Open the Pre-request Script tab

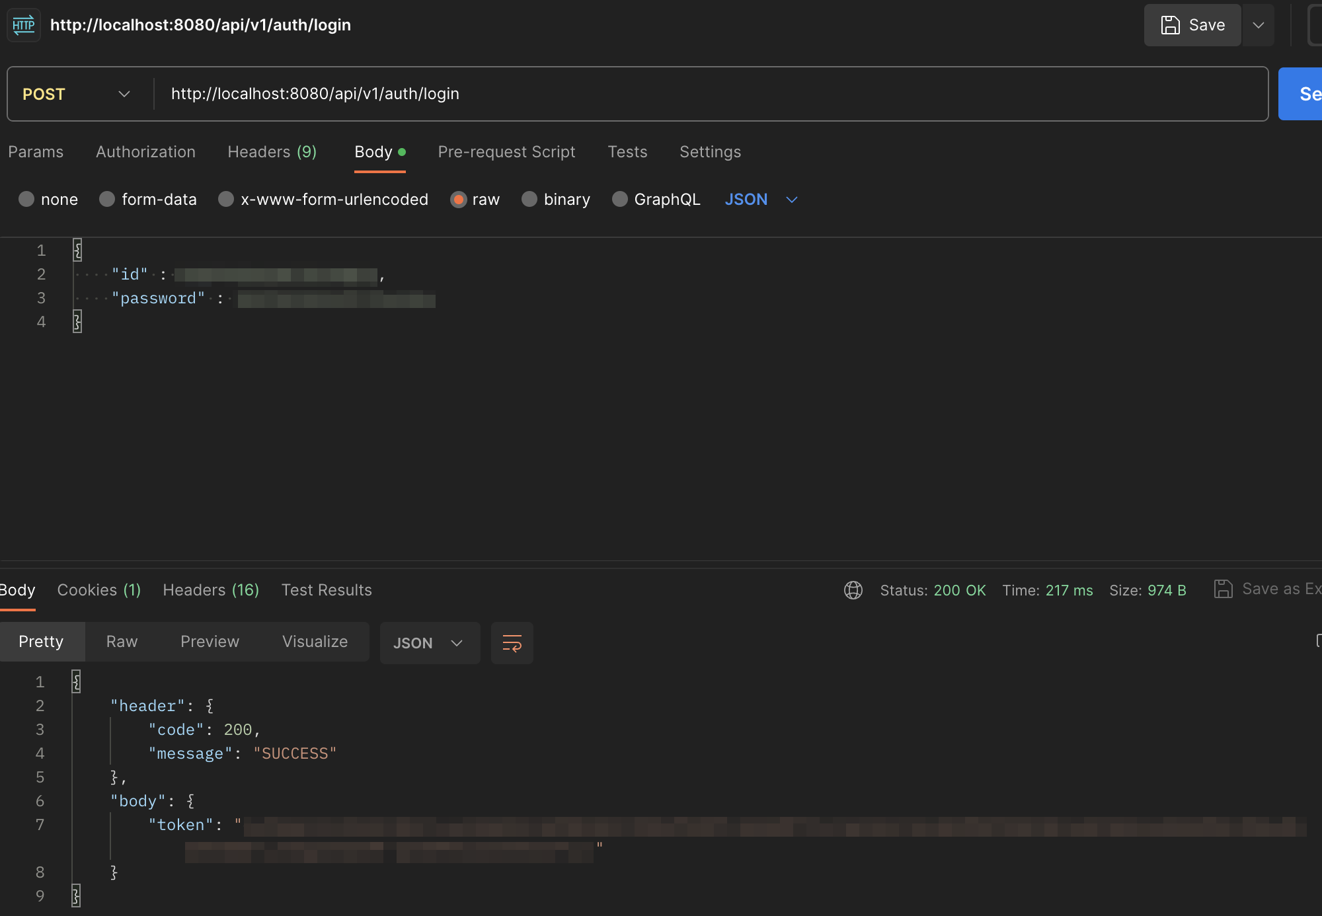tap(506, 152)
